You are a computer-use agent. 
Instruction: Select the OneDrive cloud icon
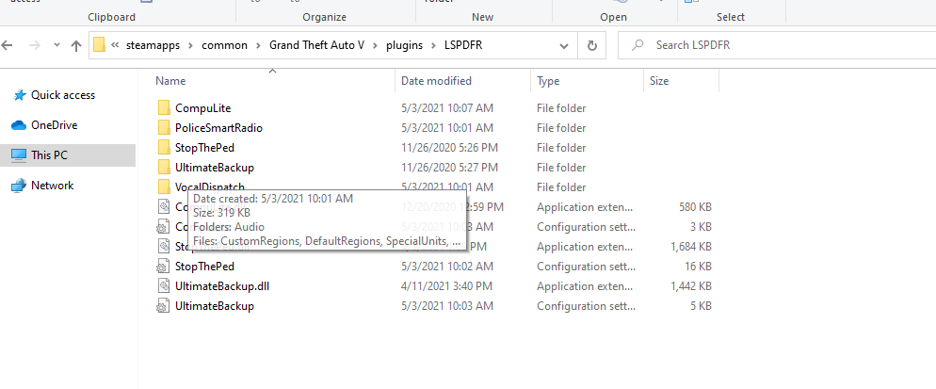tap(18, 125)
